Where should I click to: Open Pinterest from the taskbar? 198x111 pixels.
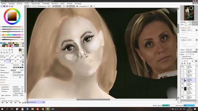[x=38, y=109]
